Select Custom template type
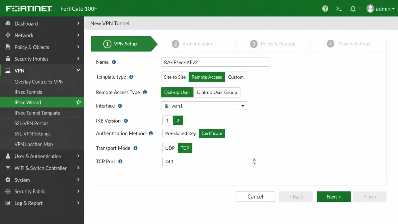The width and height of the screenshot is (398, 224). coord(236,77)
